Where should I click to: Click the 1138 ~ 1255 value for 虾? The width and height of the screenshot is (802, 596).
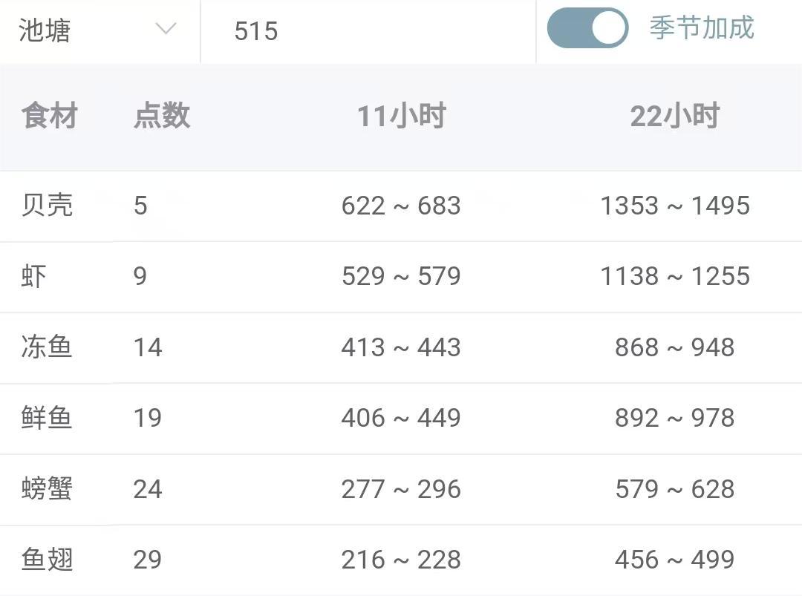(x=674, y=276)
